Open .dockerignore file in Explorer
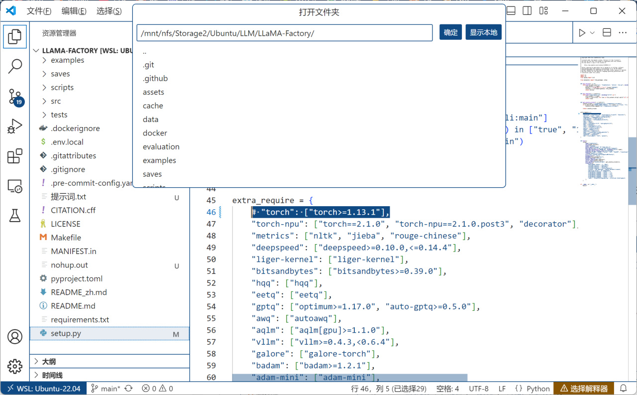 [x=75, y=129]
